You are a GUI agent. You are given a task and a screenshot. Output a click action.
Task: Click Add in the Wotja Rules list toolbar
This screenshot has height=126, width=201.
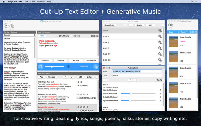click(x=150, y=25)
